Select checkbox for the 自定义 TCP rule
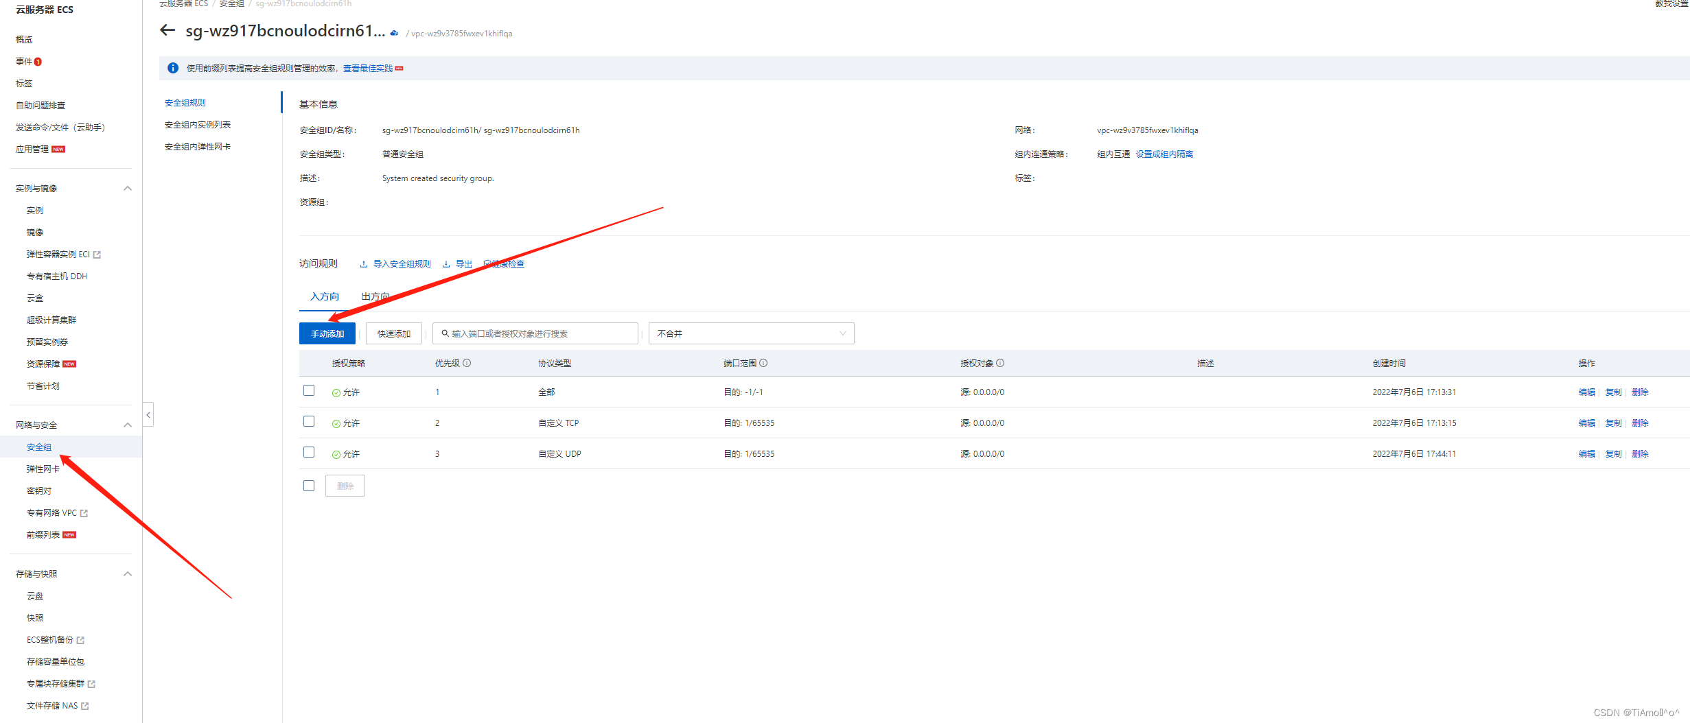Screen dimensions: 1690x723 [x=309, y=421]
